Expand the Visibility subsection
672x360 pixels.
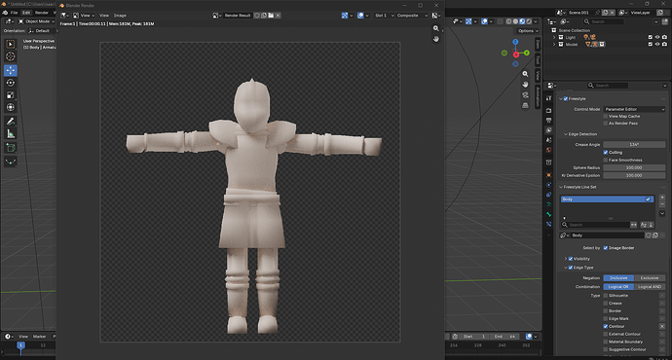(x=566, y=259)
